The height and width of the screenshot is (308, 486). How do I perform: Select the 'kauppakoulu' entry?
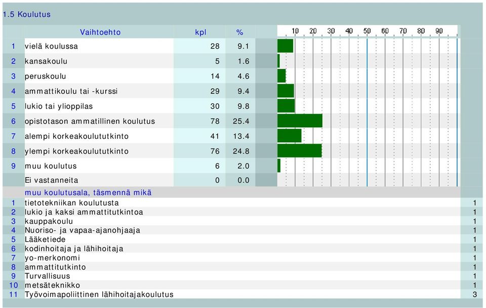click(49, 221)
